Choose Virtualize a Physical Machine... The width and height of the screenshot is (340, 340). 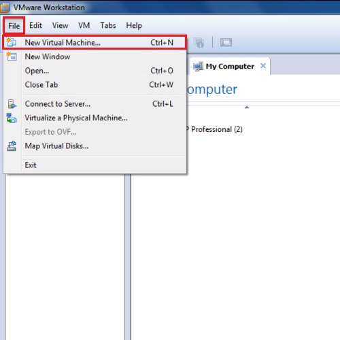click(x=95, y=118)
